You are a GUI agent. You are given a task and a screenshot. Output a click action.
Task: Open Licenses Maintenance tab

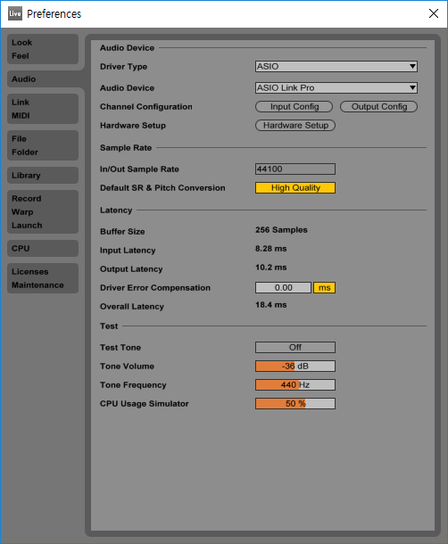[x=43, y=278]
